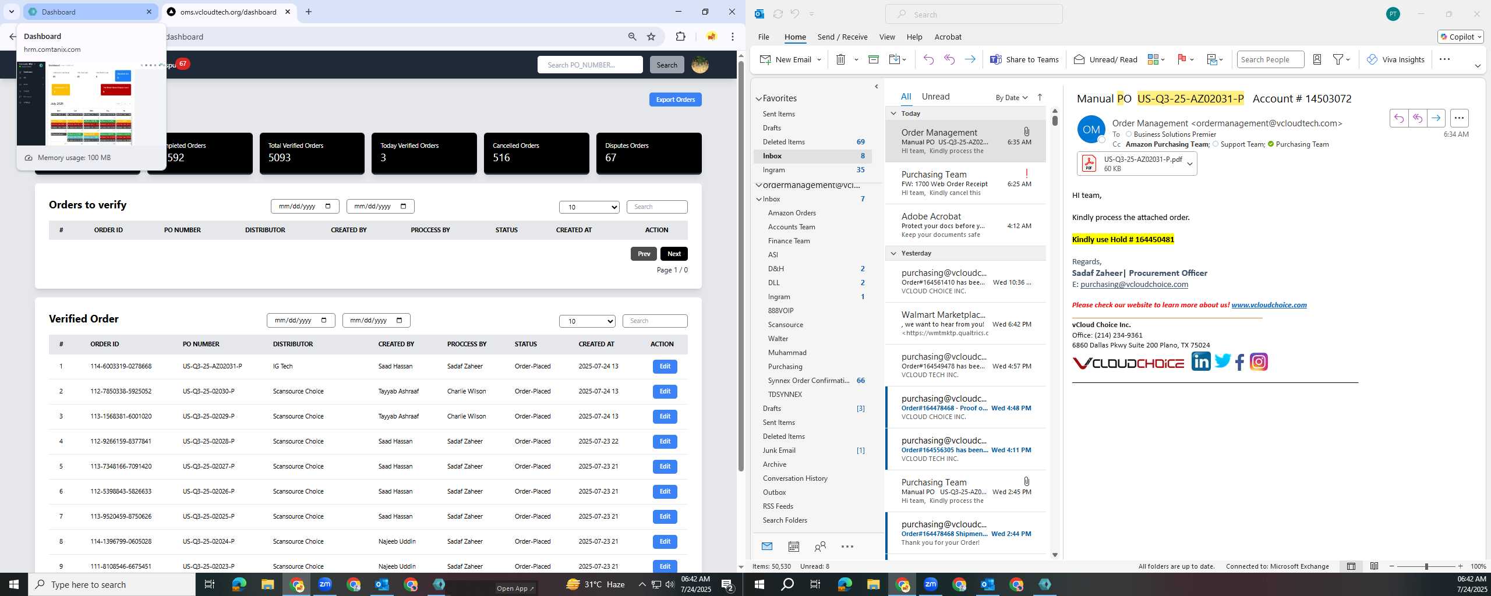Collapse the Outlook folder pane chevron
This screenshot has height=596, width=1491.
[876, 87]
